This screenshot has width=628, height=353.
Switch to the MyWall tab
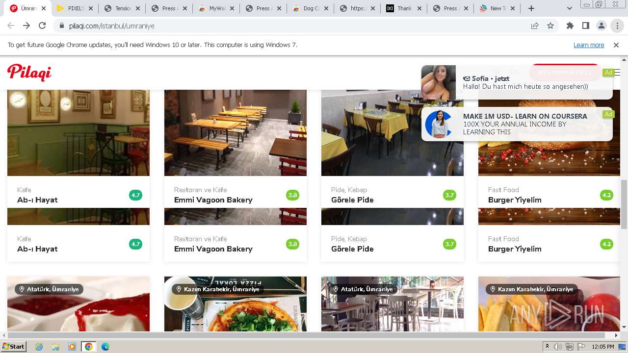(x=216, y=8)
